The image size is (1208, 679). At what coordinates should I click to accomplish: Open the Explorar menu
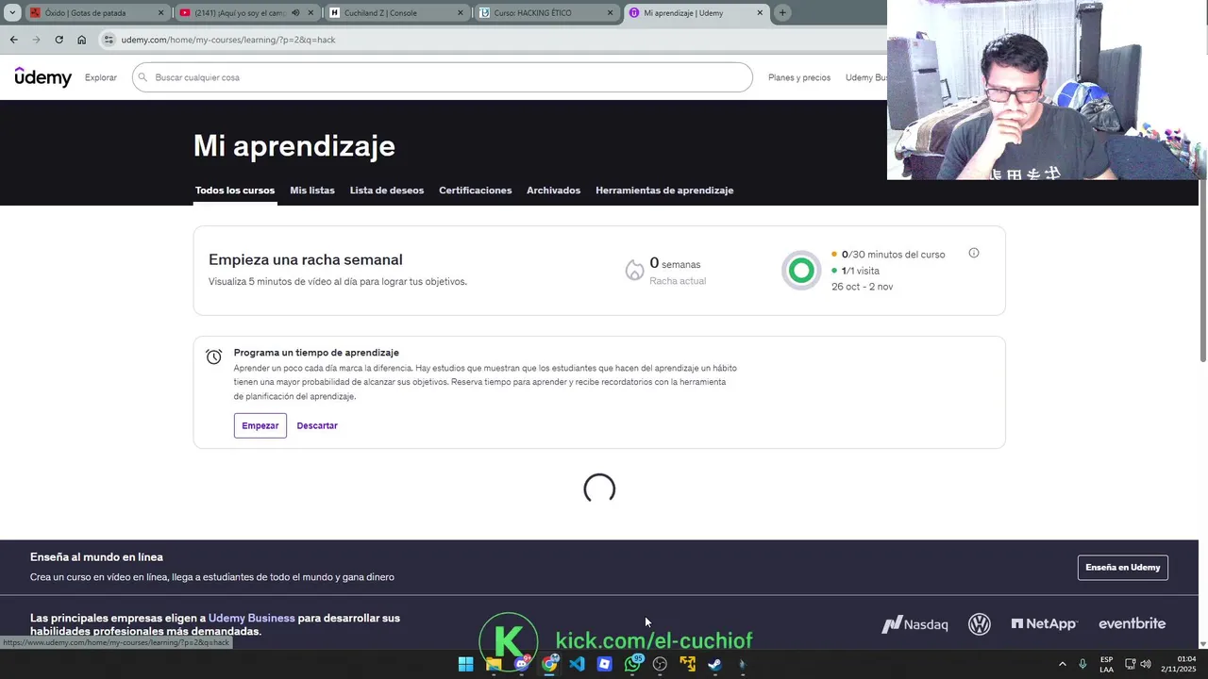click(x=101, y=77)
